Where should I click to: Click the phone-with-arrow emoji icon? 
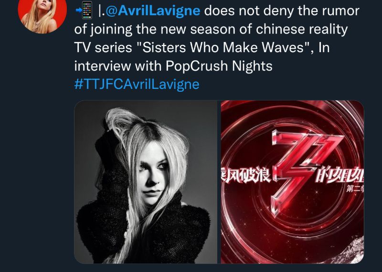85,10
